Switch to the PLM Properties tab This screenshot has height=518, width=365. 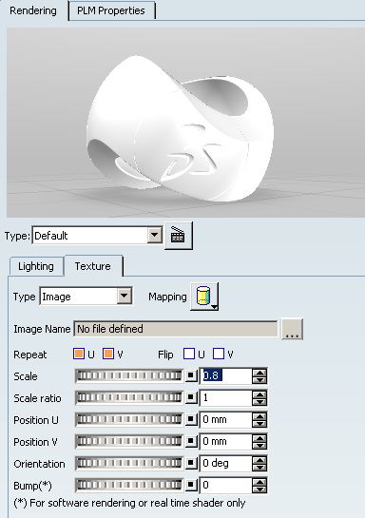[111, 10]
